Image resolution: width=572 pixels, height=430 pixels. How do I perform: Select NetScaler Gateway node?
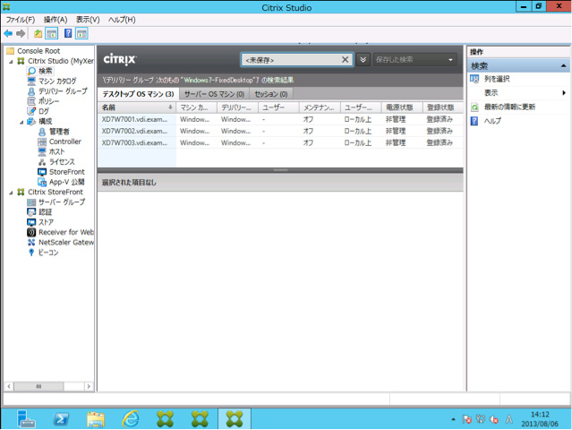[66, 243]
